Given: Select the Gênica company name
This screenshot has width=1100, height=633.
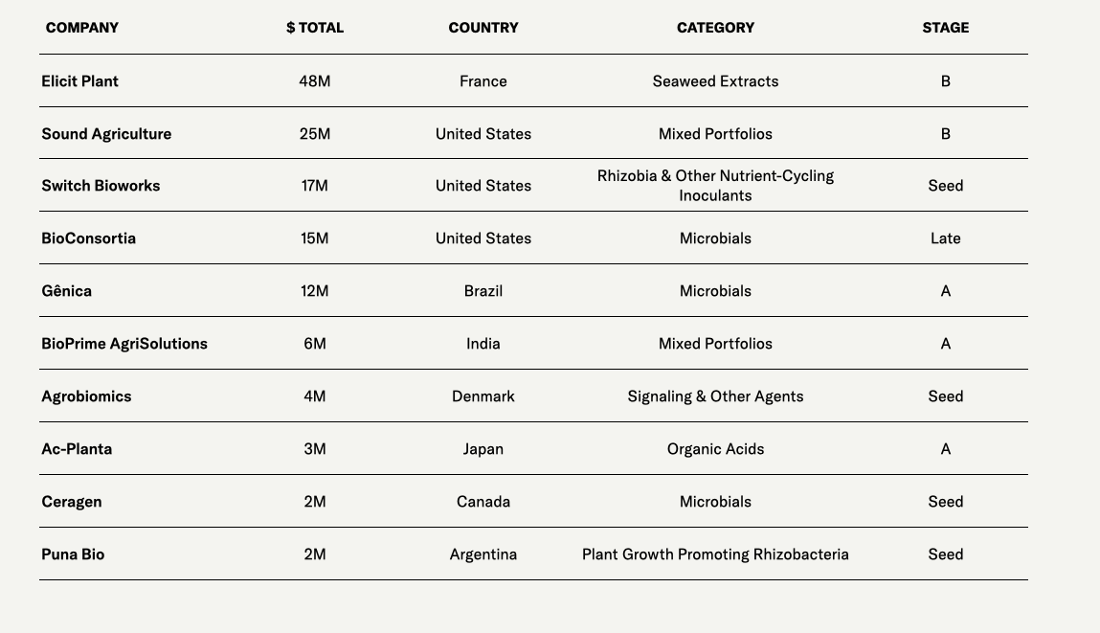Looking at the screenshot, I should point(66,291).
